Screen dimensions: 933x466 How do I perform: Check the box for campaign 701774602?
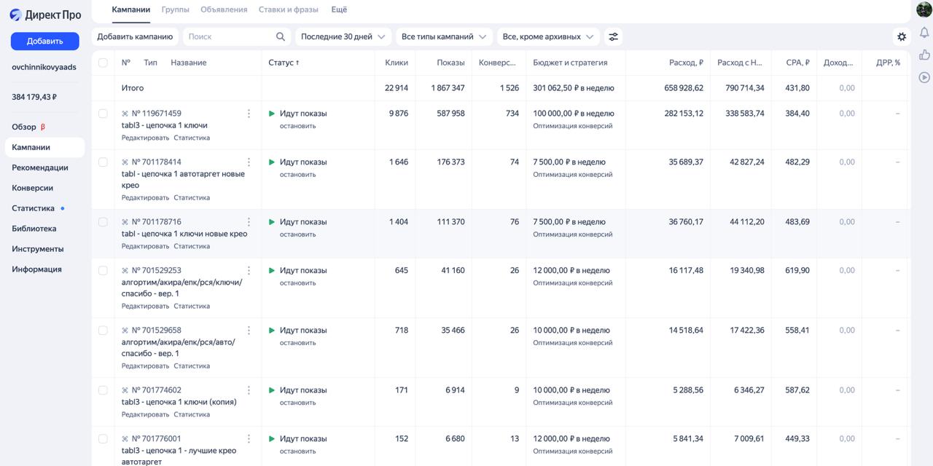pyautogui.click(x=103, y=390)
